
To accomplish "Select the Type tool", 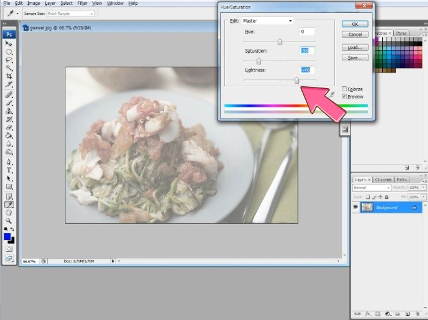I will coord(9,170).
